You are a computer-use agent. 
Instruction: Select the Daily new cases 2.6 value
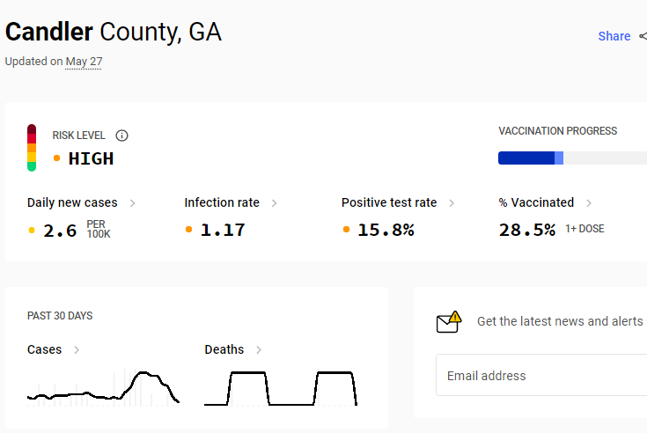(x=60, y=231)
